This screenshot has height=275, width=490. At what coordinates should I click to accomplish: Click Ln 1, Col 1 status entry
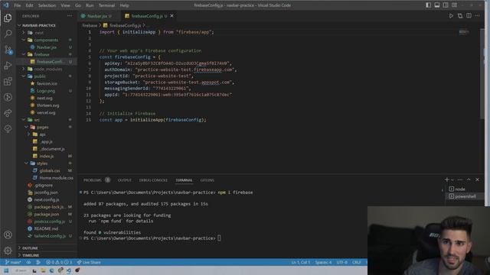tap(301, 262)
